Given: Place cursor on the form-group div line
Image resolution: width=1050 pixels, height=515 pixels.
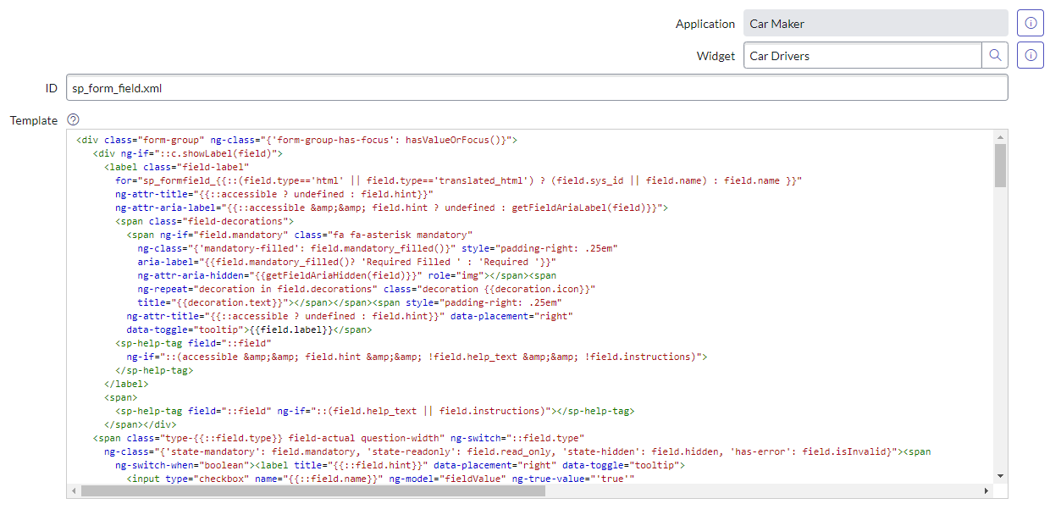Looking at the screenshot, I should pyautogui.click(x=254, y=139).
